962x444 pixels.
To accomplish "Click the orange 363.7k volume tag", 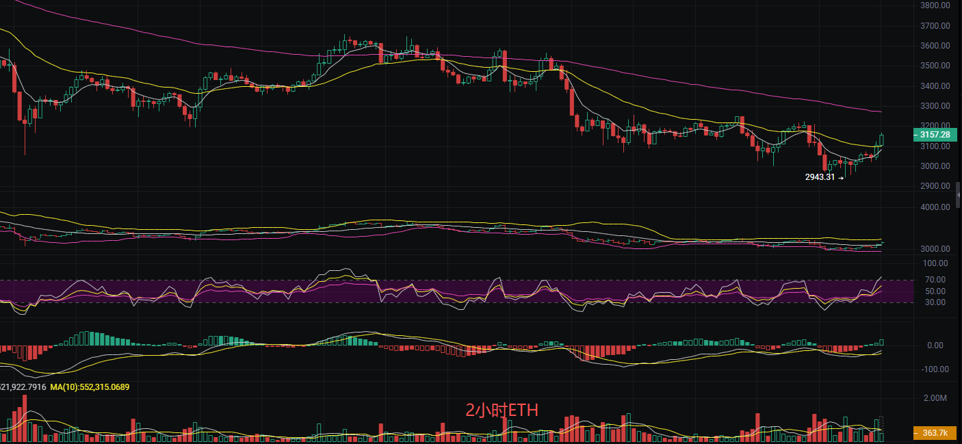I will coord(935,433).
